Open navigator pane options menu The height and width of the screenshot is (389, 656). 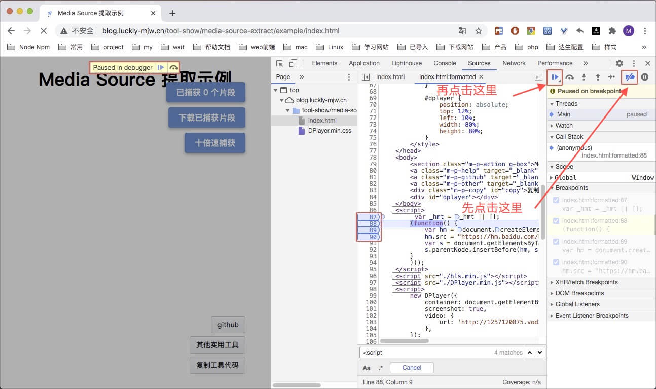point(349,77)
